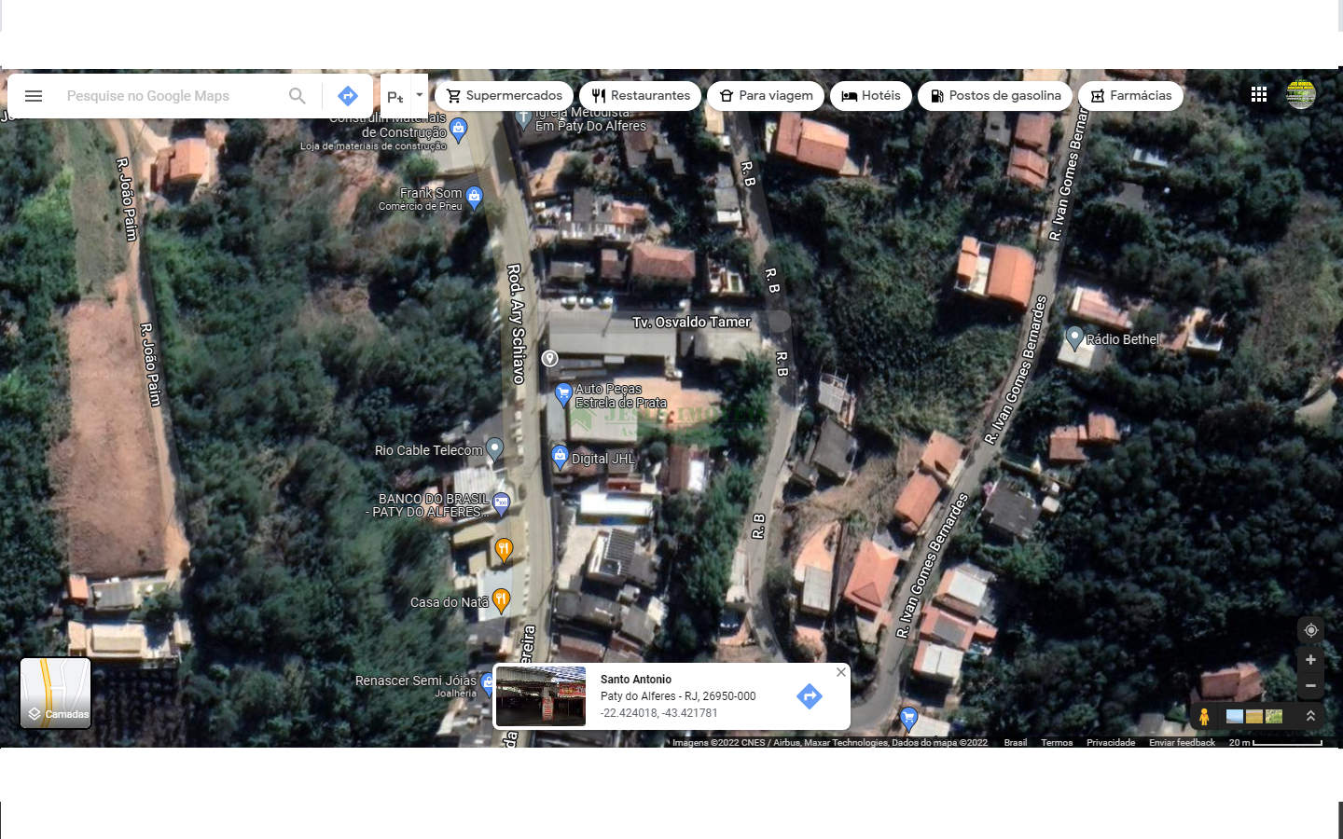Close the Santo Antonio place card

[x=841, y=672]
